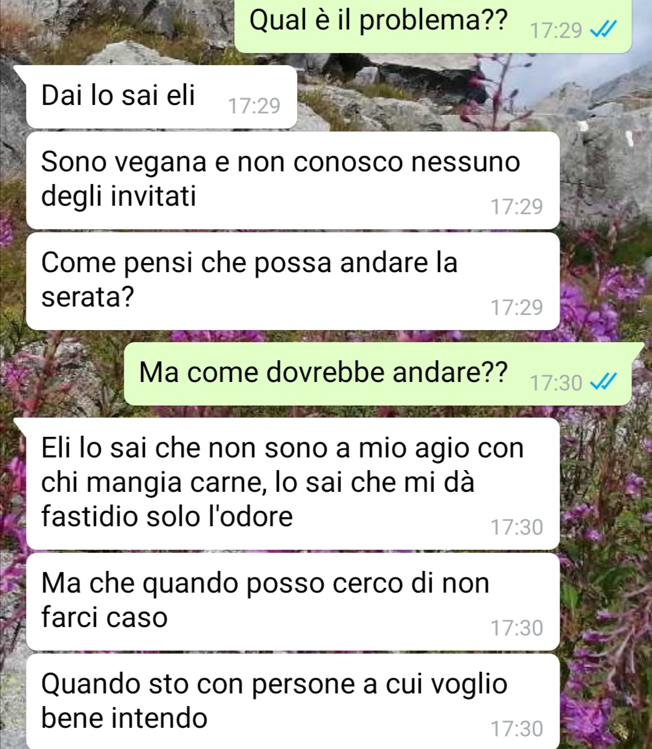
Task: Click the 17:29 timestamp on 'Qual è il problema??'
Action: click(556, 30)
